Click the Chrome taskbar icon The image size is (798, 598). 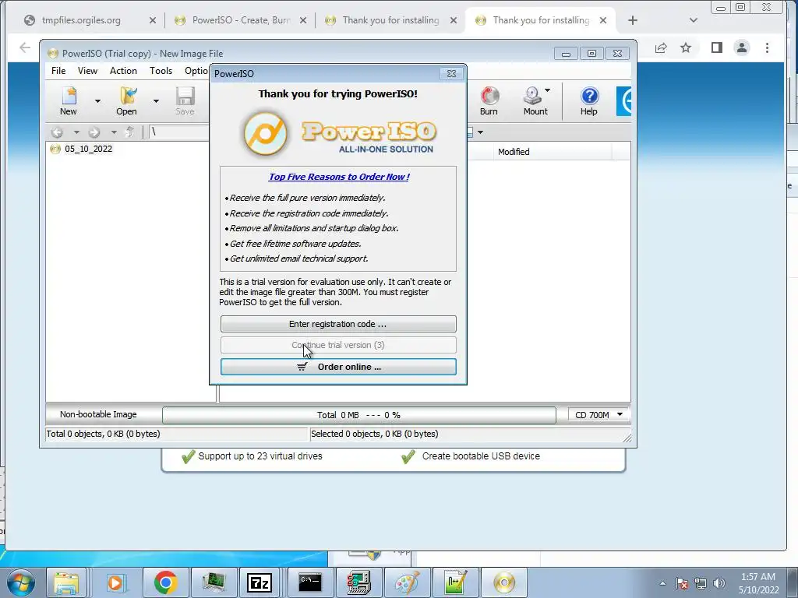pyautogui.click(x=165, y=582)
